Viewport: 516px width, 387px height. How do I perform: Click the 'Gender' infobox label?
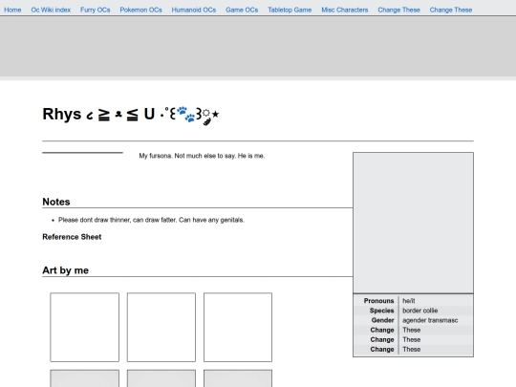point(383,320)
